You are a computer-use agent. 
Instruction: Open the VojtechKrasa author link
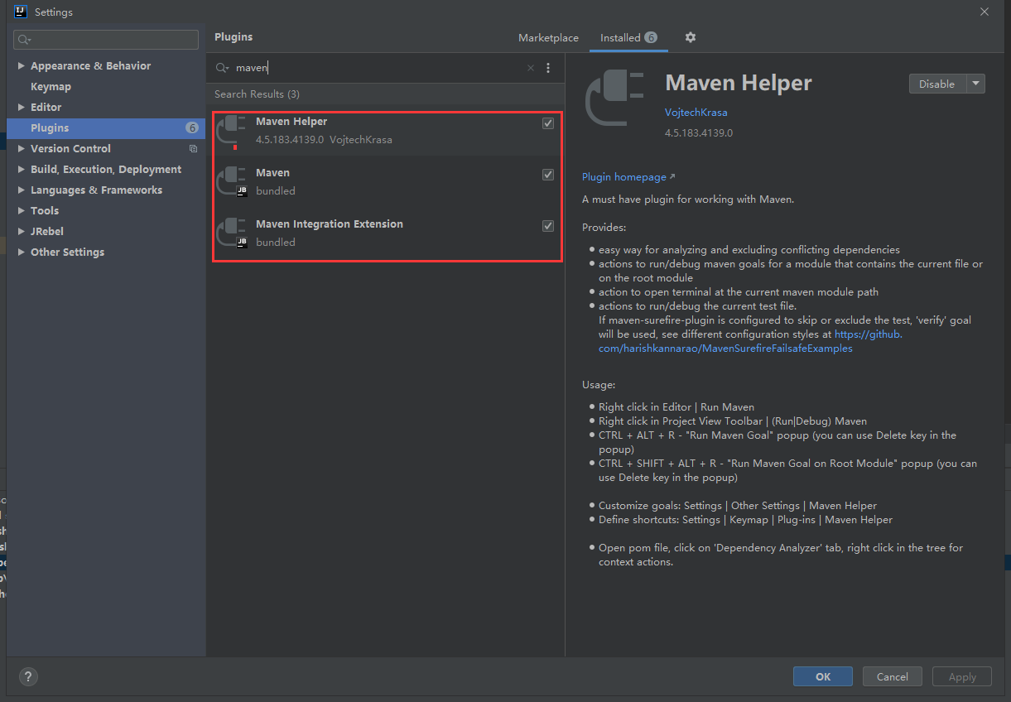[x=696, y=112]
